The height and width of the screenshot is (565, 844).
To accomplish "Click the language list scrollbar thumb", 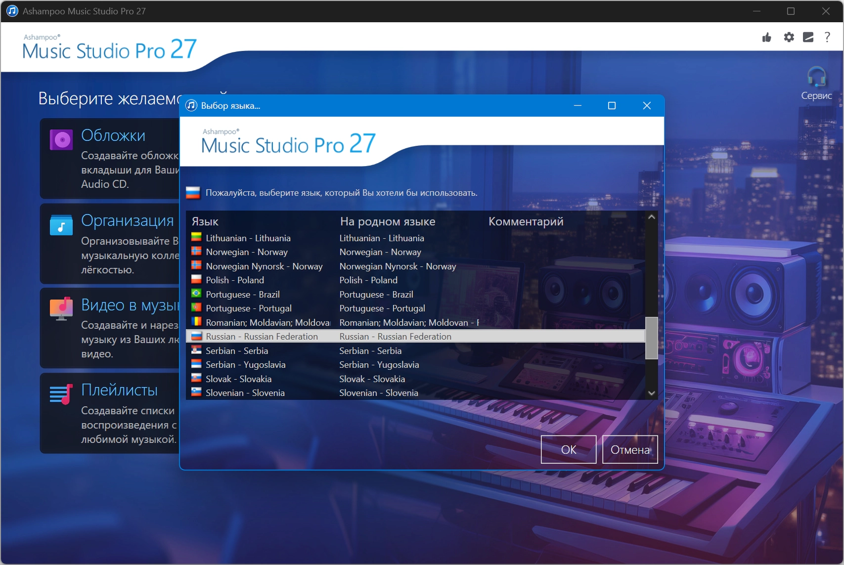I will click(x=652, y=338).
